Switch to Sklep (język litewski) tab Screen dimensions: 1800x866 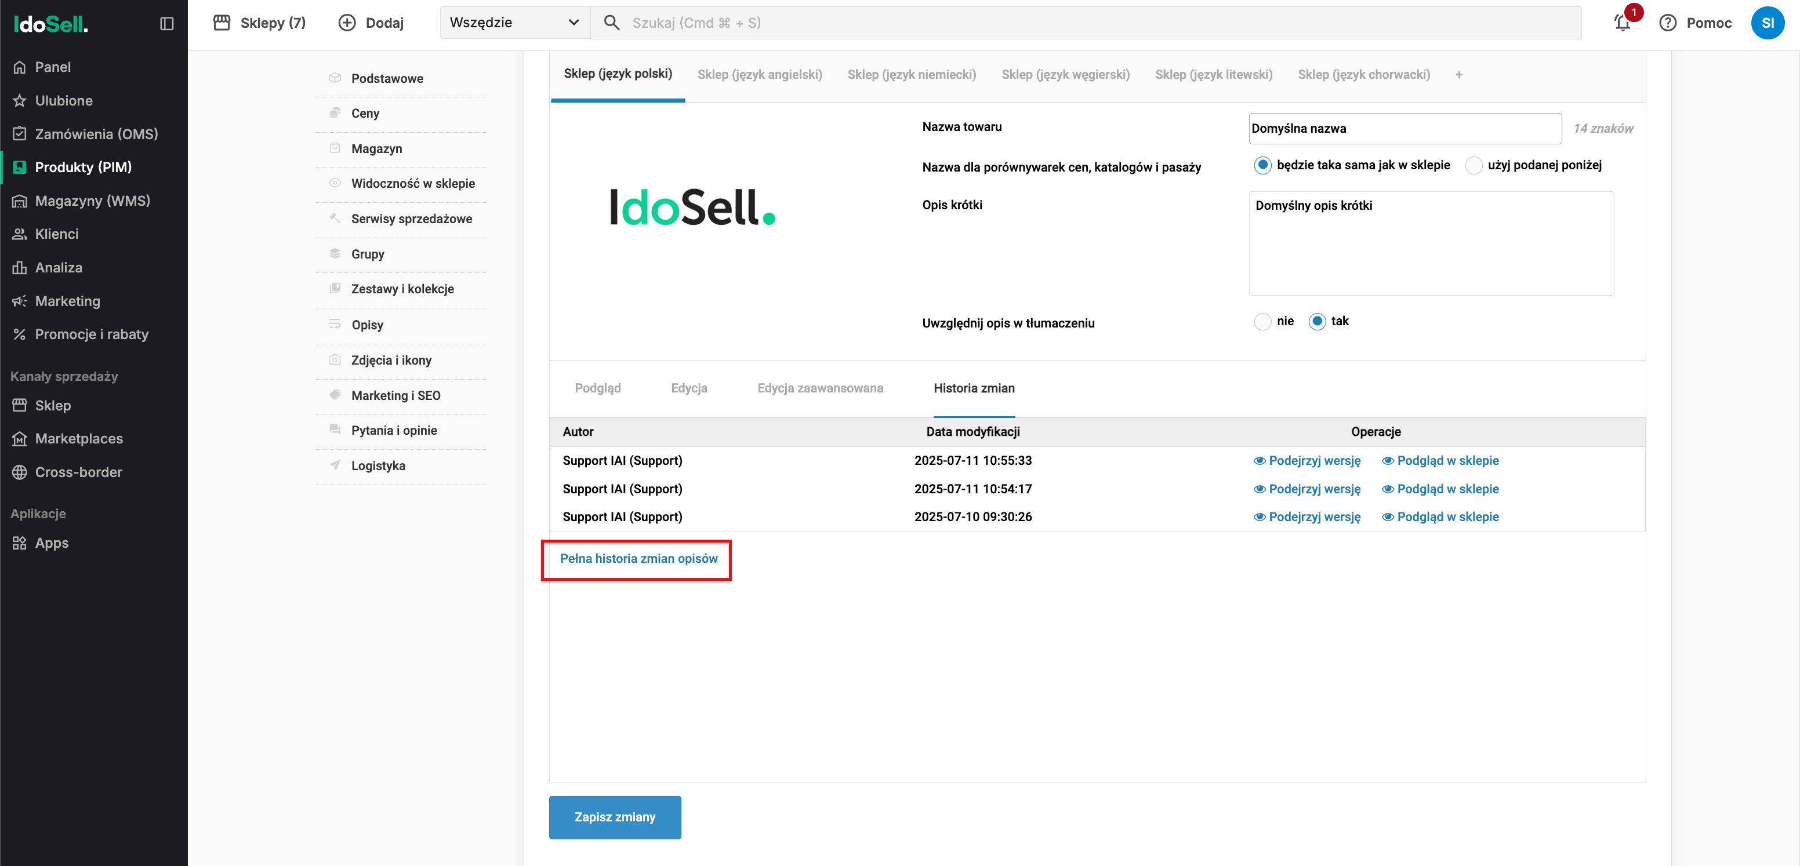pos(1213,75)
